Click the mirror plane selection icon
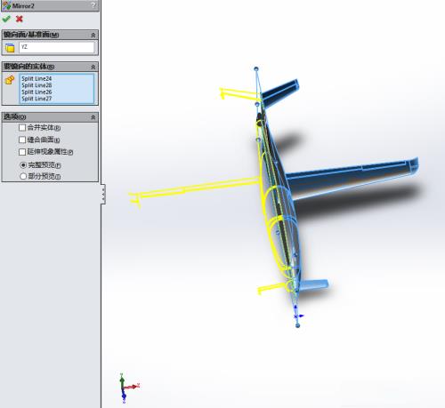Screen dimensions: 445x408 click(x=10, y=48)
